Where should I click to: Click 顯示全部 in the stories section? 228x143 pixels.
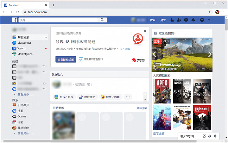point(142,108)
